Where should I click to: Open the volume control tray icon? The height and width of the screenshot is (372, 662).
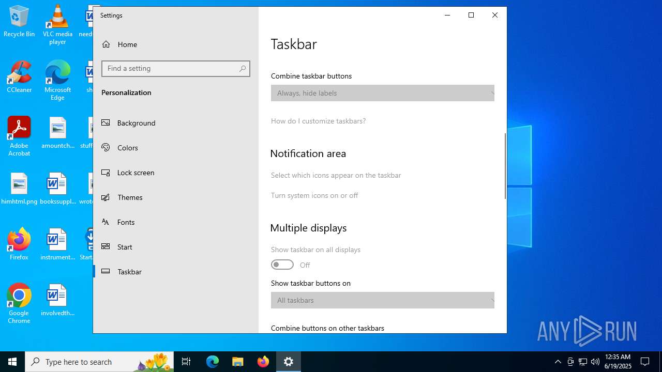coord(595,362)
